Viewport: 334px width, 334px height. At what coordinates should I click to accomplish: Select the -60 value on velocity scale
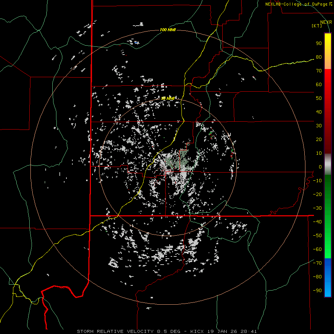pos(317,249)
